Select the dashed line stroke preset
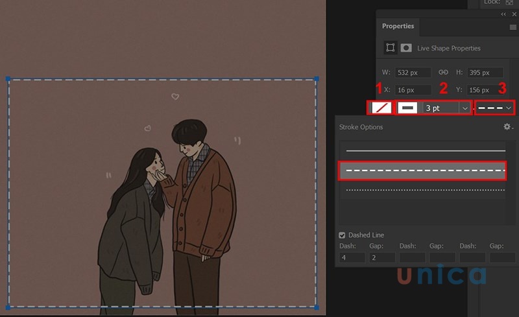Image resolution: width=519 pixels, height=317 pixels. point(423,170)
